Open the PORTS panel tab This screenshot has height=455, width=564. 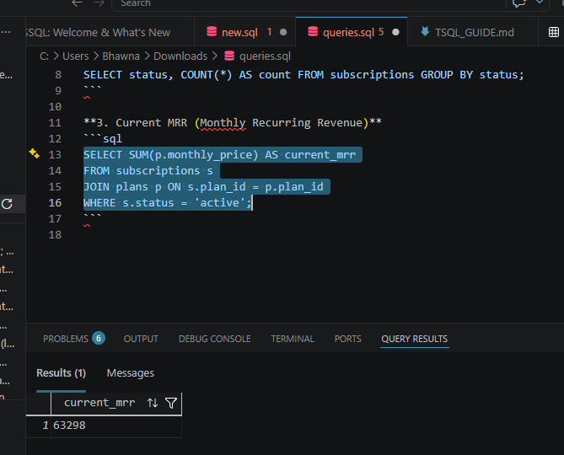point(348,339)
